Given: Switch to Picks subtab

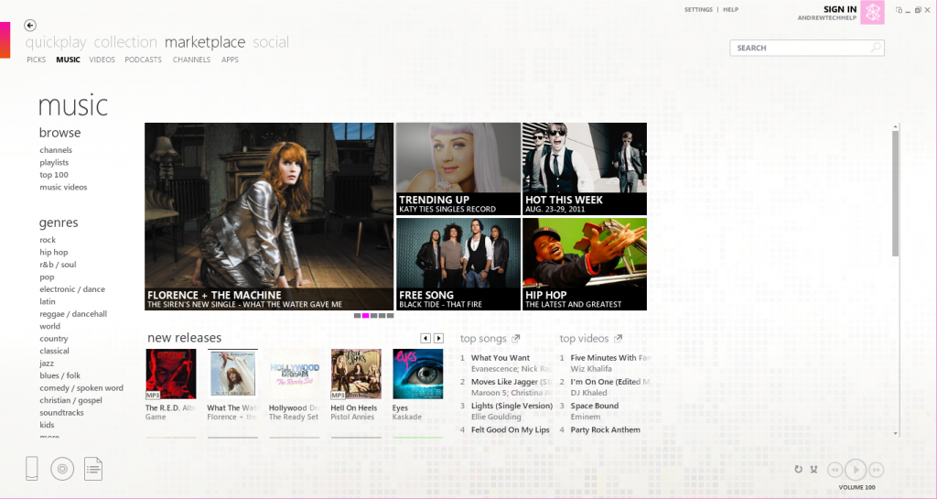Looking at the screenshot, I should pos(37,60).
